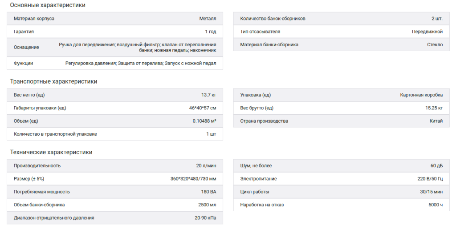Click the Транспортные характеристики section heading
The height and width of the screenshot is (225, 456).
53,81
